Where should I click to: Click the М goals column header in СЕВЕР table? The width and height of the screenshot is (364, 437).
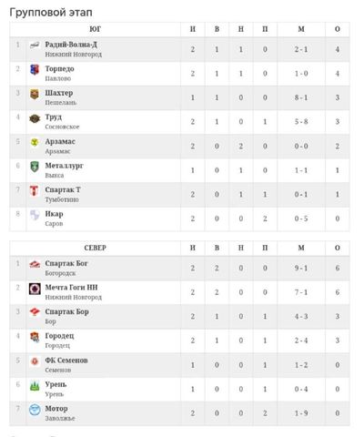301,248
